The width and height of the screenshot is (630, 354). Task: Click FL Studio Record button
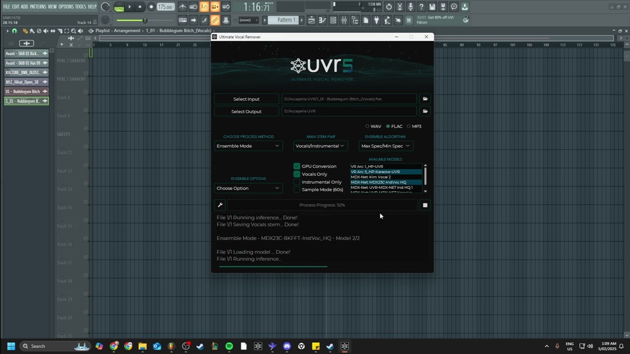(151, 7)
